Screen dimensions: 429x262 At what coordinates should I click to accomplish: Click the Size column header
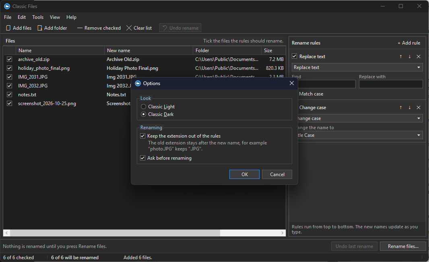[274, 51]
